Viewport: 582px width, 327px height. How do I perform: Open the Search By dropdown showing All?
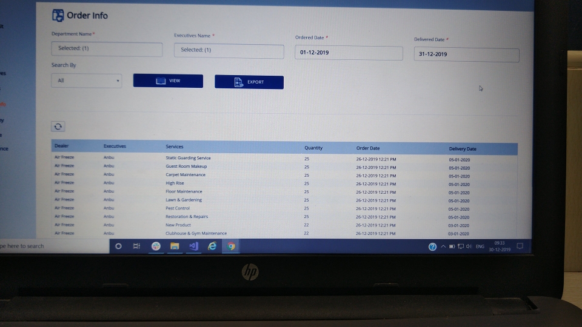coord(86,81)
